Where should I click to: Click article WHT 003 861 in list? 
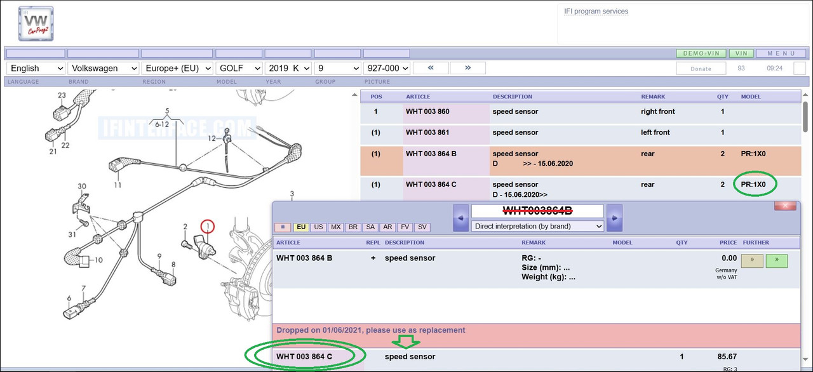(427, 133)
